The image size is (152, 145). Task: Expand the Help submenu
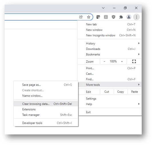coord(109,104)
